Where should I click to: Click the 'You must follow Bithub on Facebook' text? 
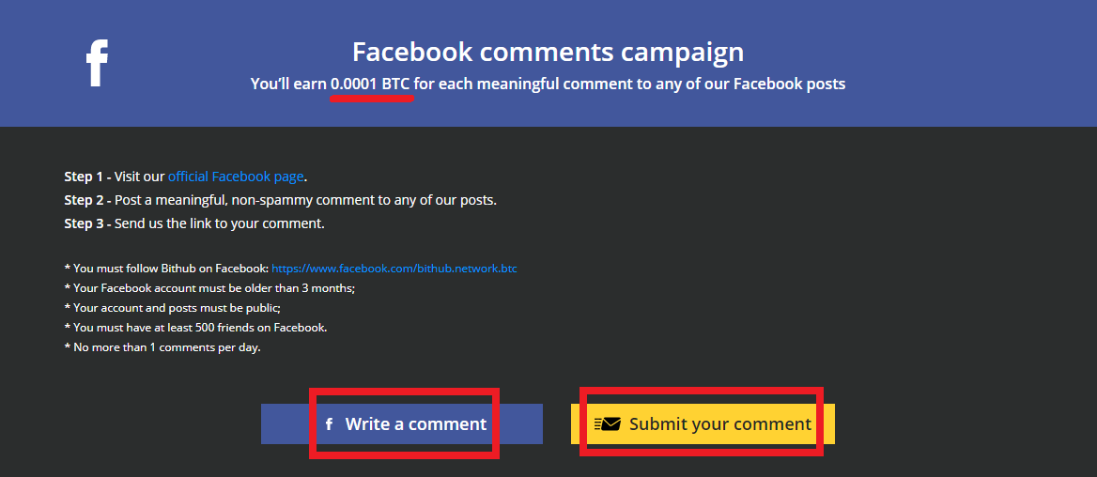(166, 268)
